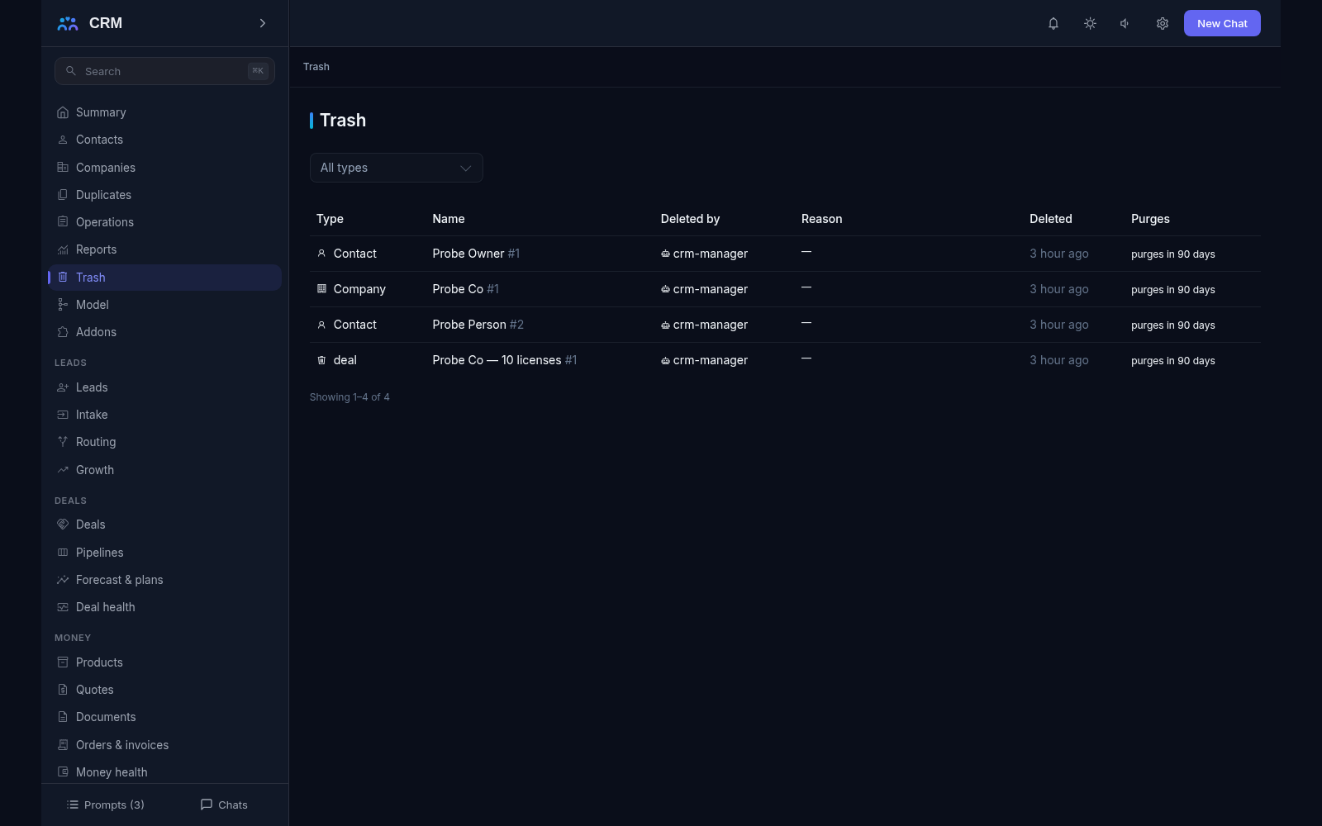The image size is (1322, 826).
Task: Open Probe Person #2 trashed contact
Action: tap(478, 325)
